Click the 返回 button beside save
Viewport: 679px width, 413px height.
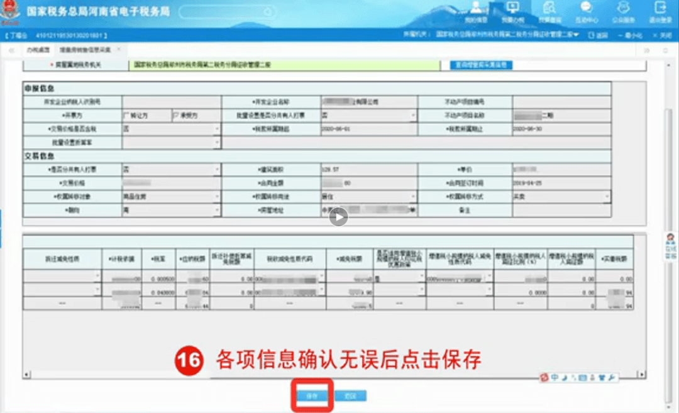point(350,395)
